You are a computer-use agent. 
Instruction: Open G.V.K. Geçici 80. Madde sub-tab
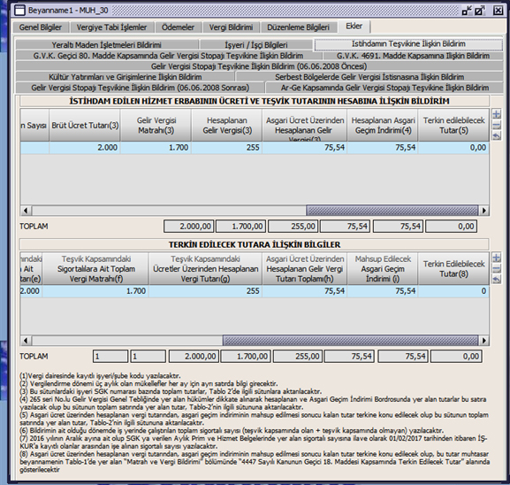(x=169, y=56)
